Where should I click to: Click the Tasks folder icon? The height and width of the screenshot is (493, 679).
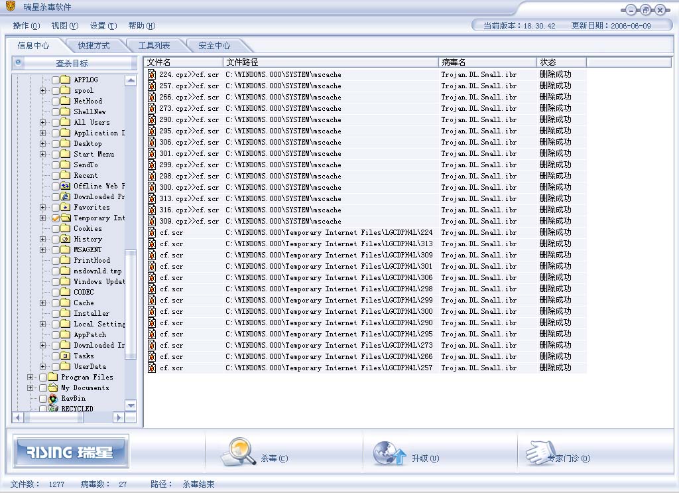click(66, 356)
